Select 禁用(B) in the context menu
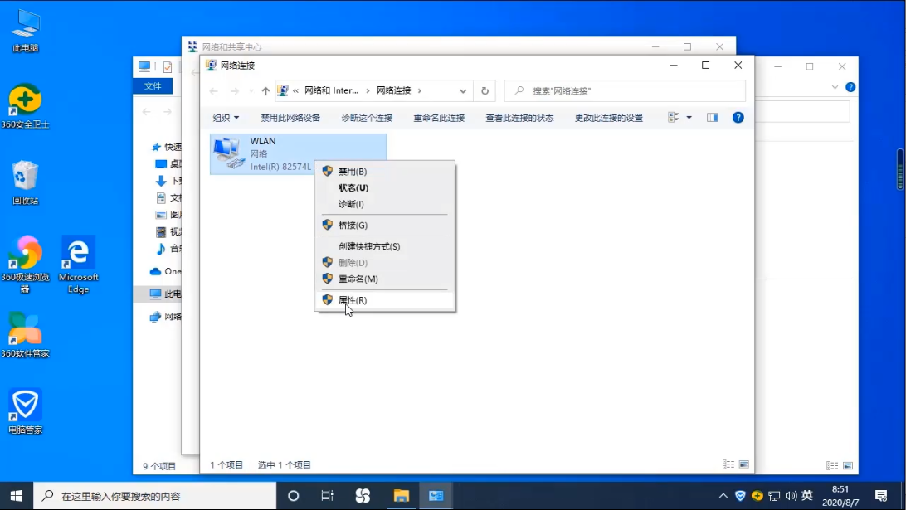Viewport: 906px width, 510px height. pyautogui.click(x=353, y=172)
